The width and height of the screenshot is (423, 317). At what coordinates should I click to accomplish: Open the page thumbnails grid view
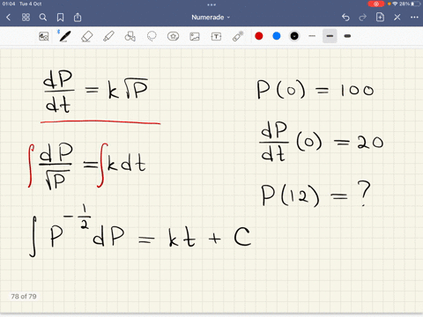[26, 18]
